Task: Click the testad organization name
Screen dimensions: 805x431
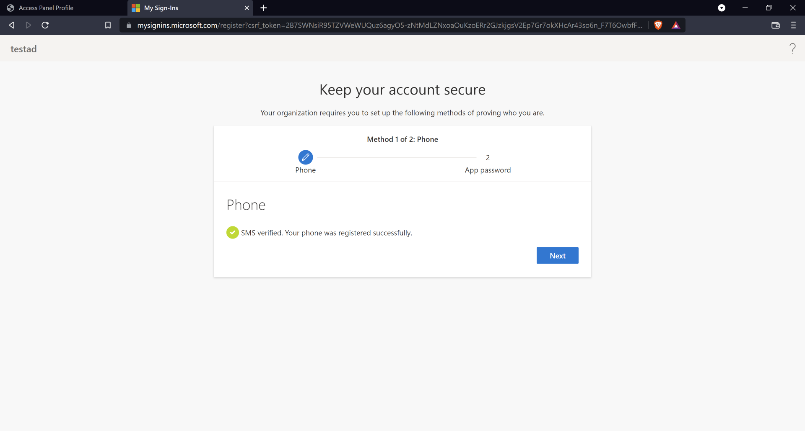Action: pyautogui.click(x=23, y=49)
